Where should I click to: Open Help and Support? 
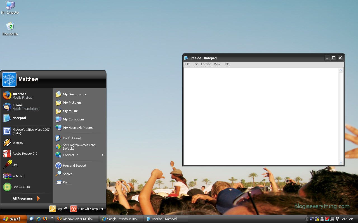pyautogui.click(x=79, y=166)
